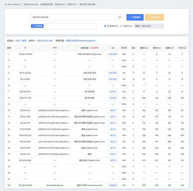Open AS4134 link in the 202.97.51.193 row

pos(113,98)
